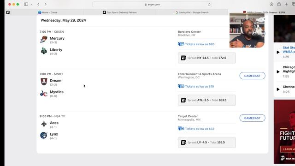Click the Lynx team logo
The height and width of the screenshot is (166, 295).
(x=44, y=135)
